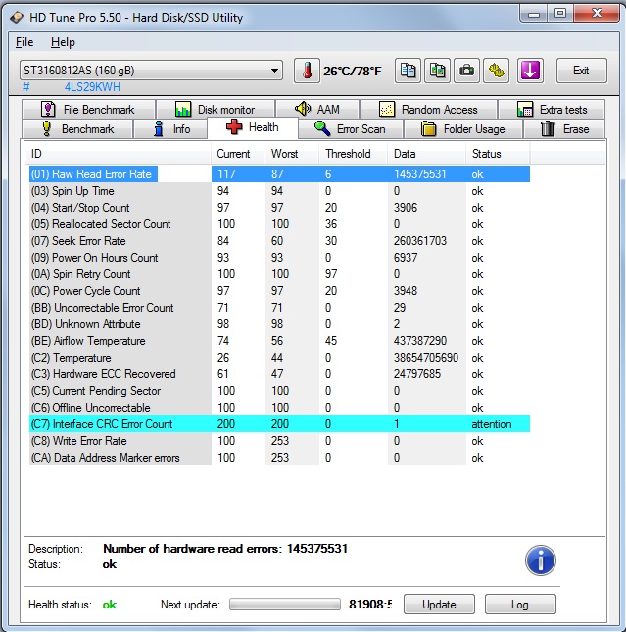Click the data value 38654705690
This screenshot has width=626, height=632.
pos(426,358)
